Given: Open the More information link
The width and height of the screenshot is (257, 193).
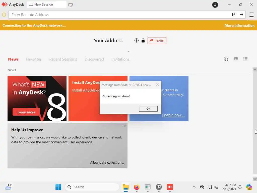Looking at the screenshot, I should click(x=239, y=25).
